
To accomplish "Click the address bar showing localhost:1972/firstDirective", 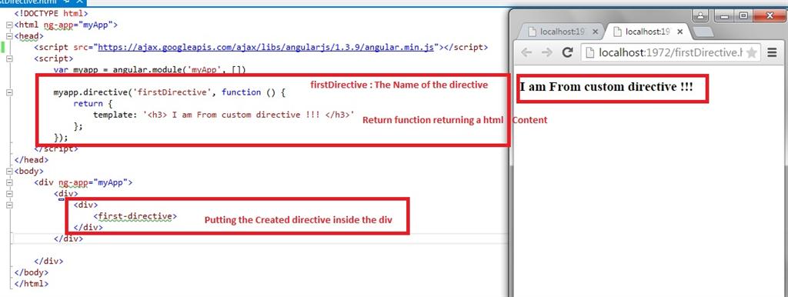I will (671, 52).
